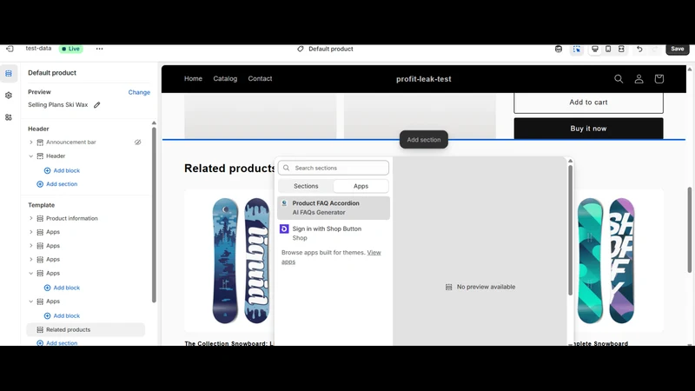695x391 pixels.
Task: Click the storefront account icon
Action: [639, 79]
